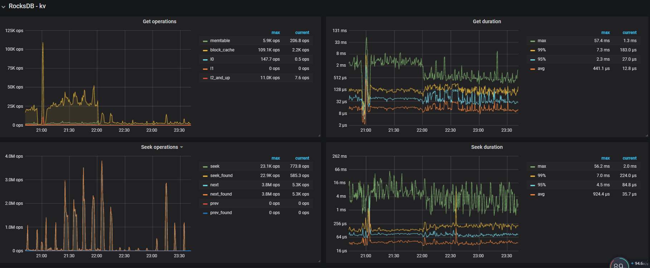Click the Seek duration panel title

pos(487,147)
